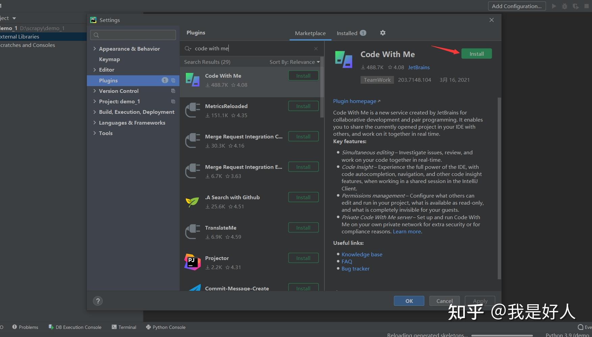Click the debug bug icon in toolbar
The width and height of the screenshot is (592, 337).
(564, 6)
